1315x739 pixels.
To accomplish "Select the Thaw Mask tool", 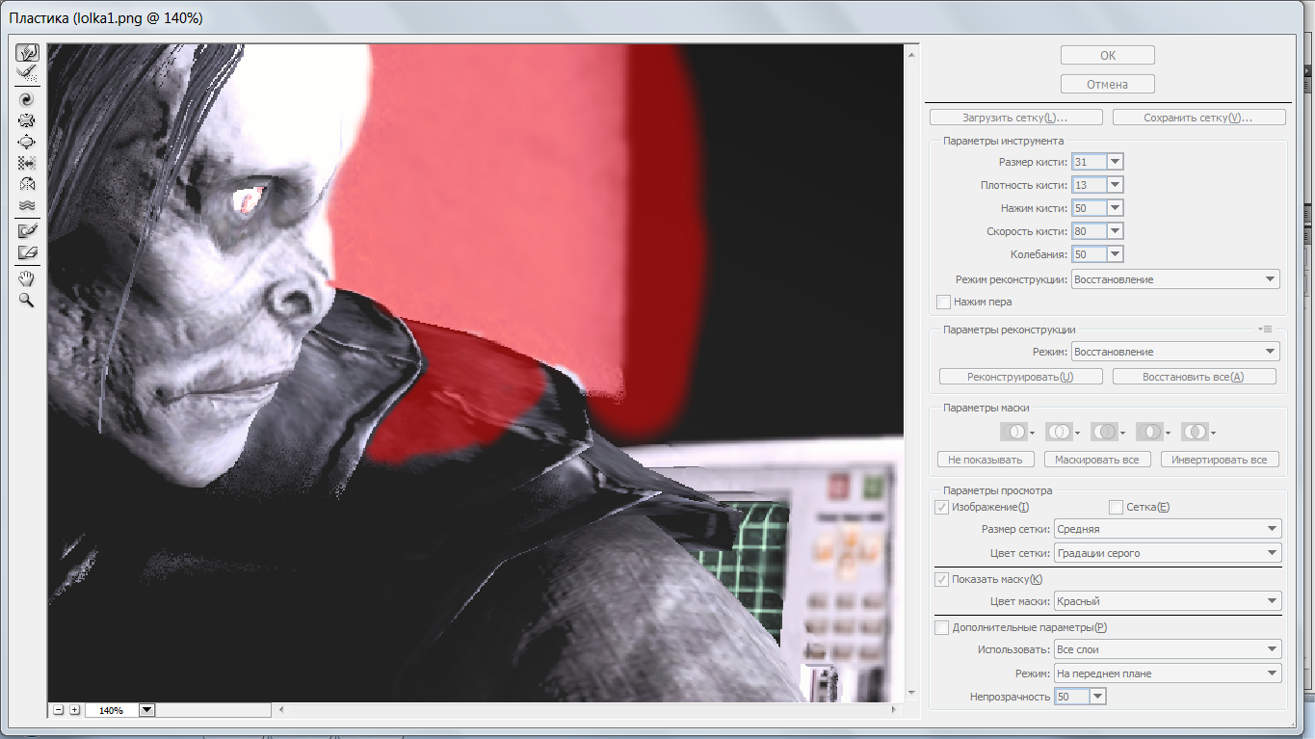I will click(x=27, y=251).
